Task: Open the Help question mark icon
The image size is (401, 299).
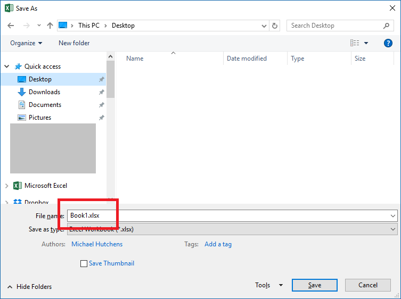Action: 388,43
